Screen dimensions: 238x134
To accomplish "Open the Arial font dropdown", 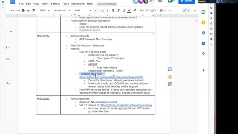I will (x=83, y=10).
